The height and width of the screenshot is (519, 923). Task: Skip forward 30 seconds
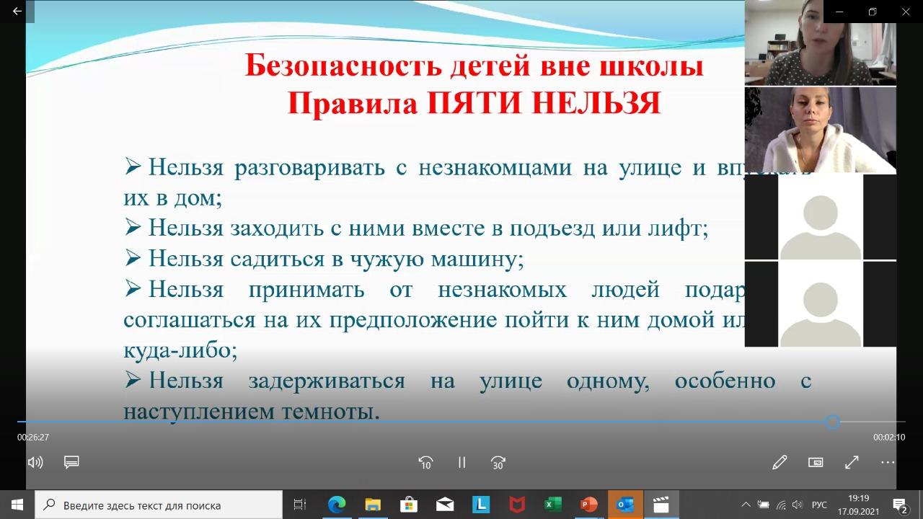[498, 463]
